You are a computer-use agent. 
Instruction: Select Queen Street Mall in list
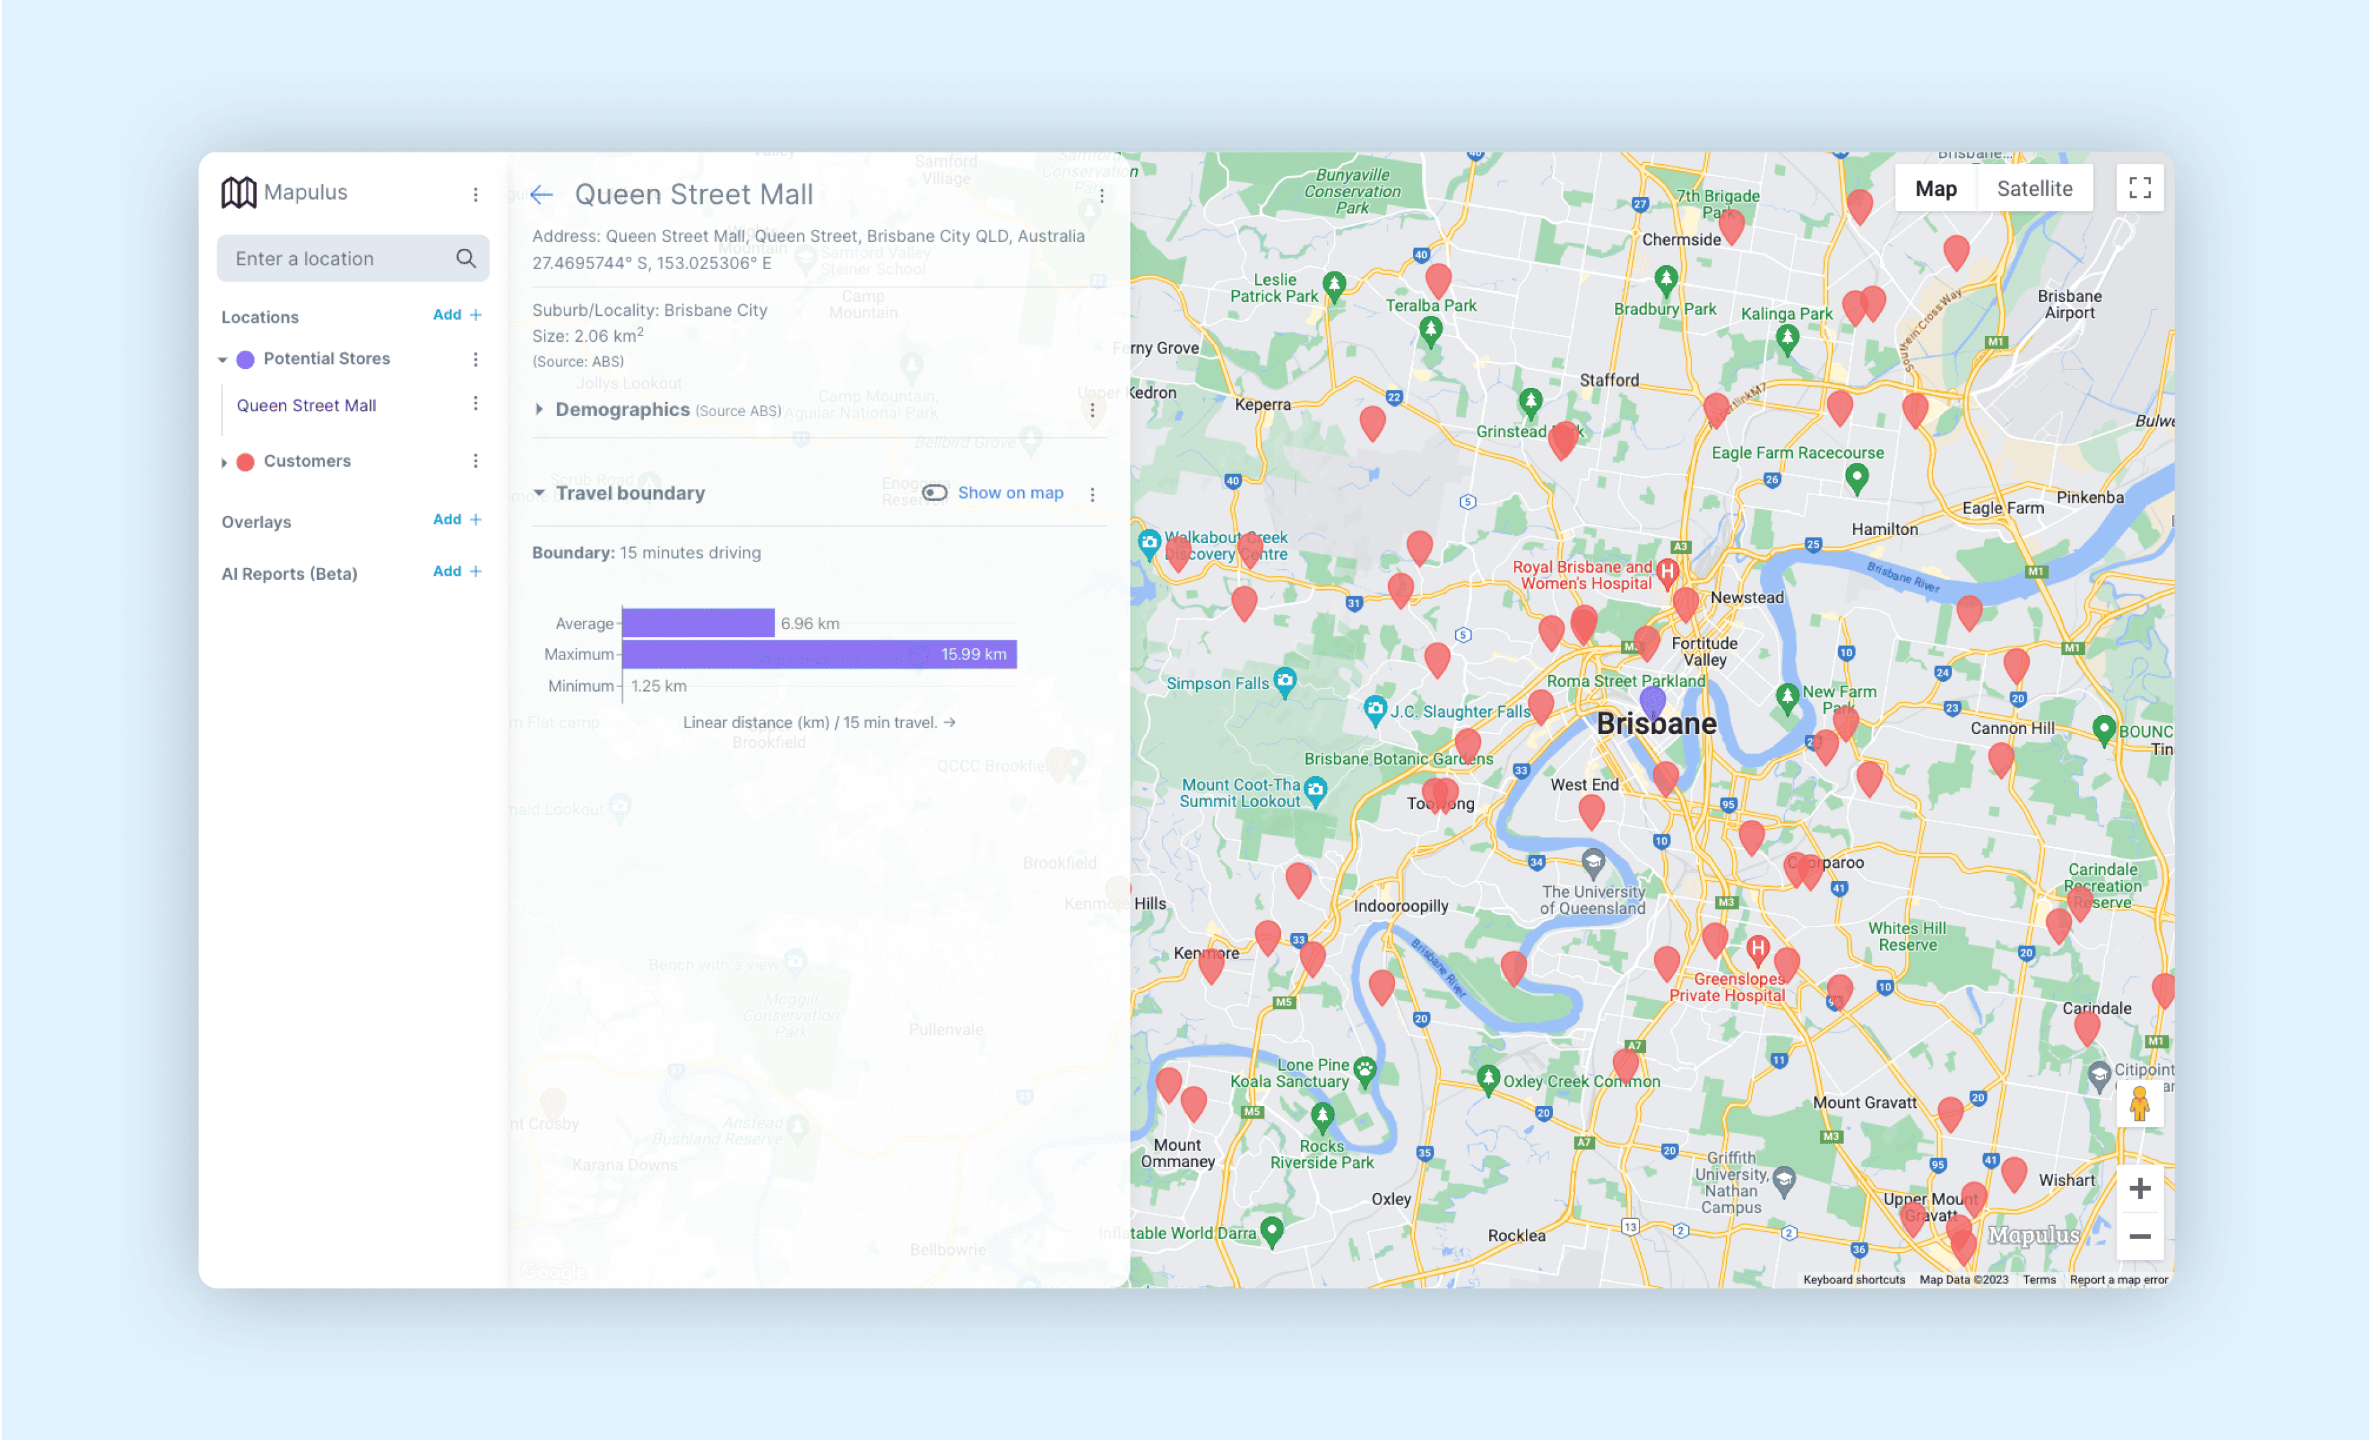306,405
